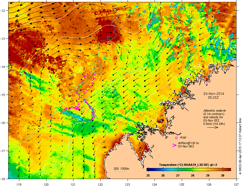Click latitude axis label -18
The width and height of the screenshot is (242, 187).
coord(3,179)
